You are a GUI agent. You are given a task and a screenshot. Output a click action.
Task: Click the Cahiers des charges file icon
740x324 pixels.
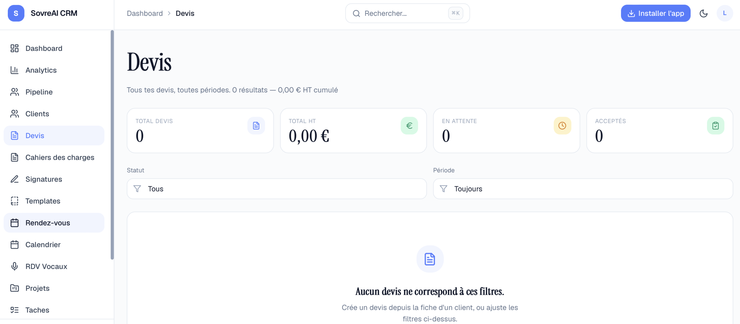pyautogui.click(x=14, y=157)
